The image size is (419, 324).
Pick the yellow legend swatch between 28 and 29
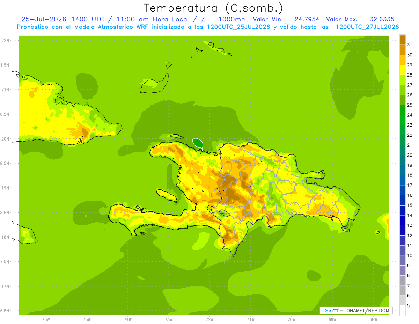click(403, 70)
